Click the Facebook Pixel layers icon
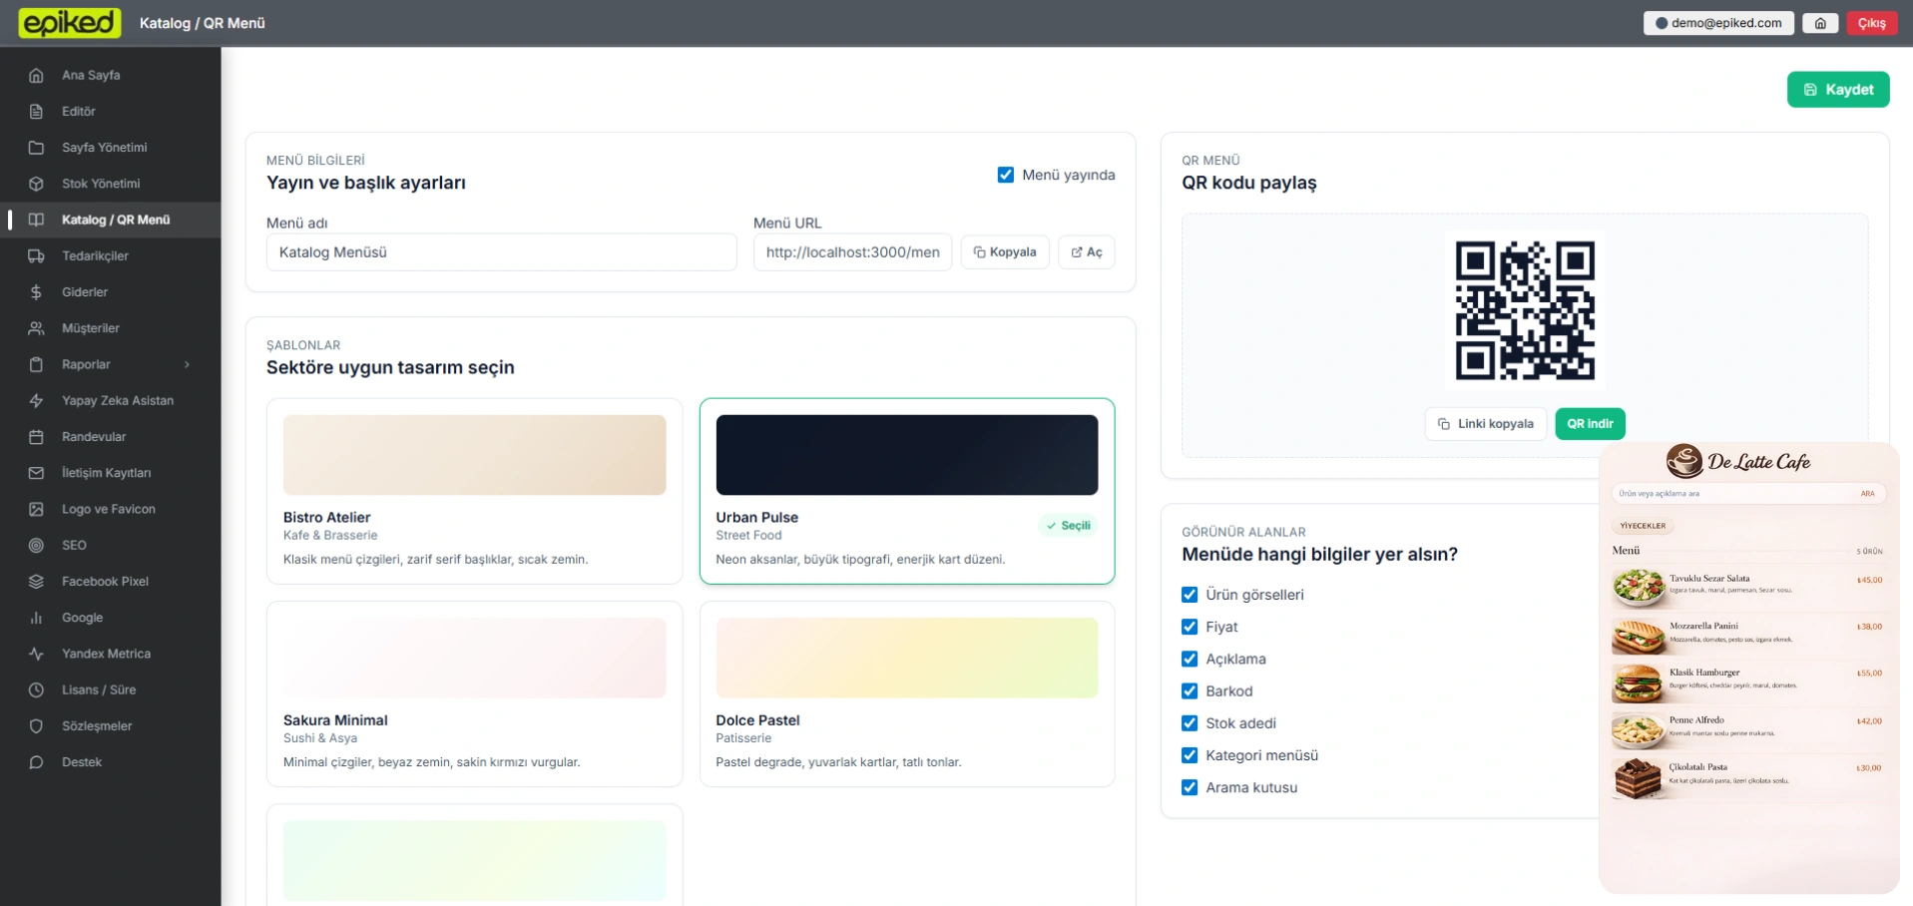1913x906 pixels. (36, 582)
